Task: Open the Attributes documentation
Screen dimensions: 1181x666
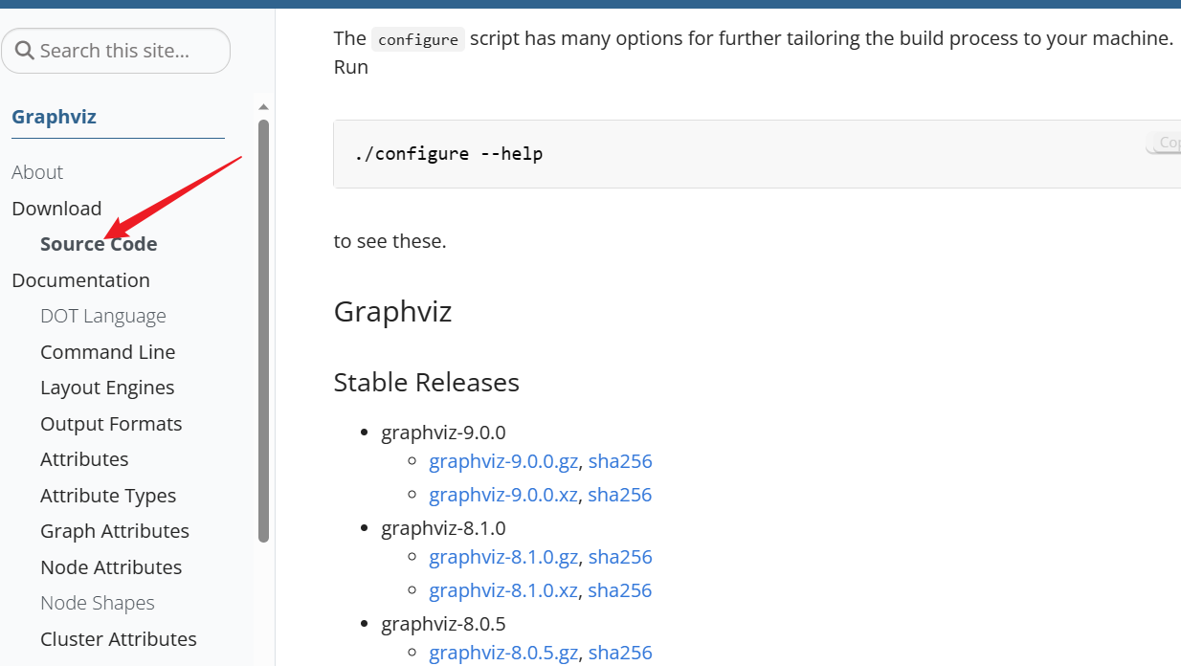Action: click(x=84, y=458)
